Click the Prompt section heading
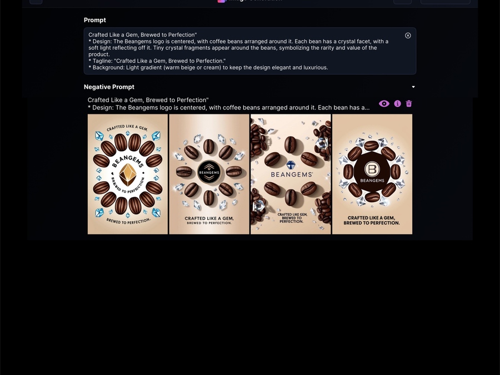The height and width of the screenshot is (375, 500). (94, 20)
